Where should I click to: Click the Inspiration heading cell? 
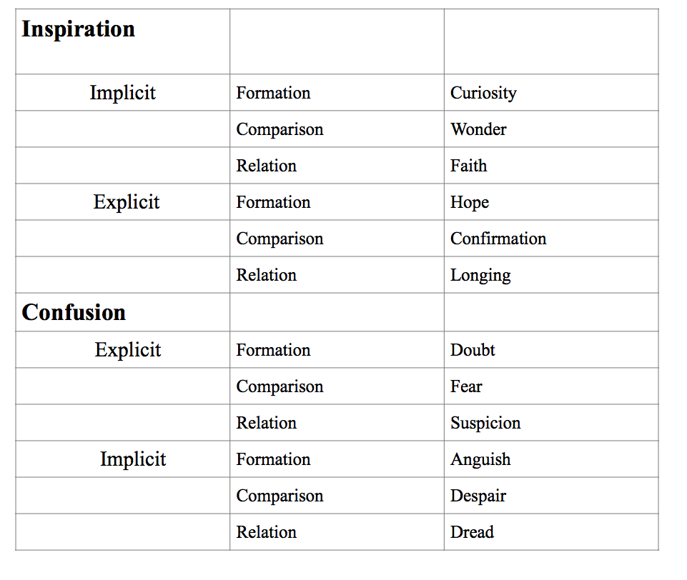tap(123, 41)
